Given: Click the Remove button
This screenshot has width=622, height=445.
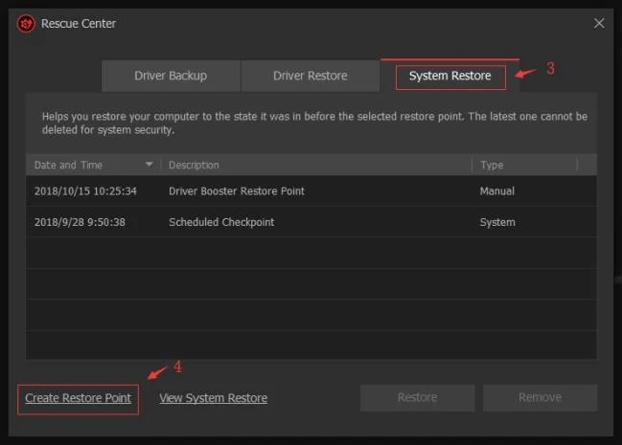Looking at the screenshot, I should pos(540,397).
